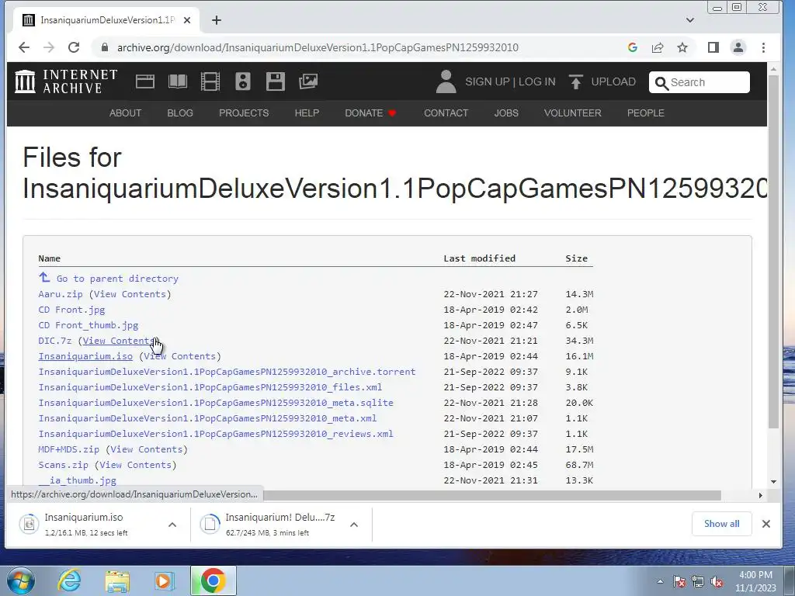Viewport: 795px width, 596px height.
Task: Click Go to parent directory link
Action: click(x=117, y=279)
